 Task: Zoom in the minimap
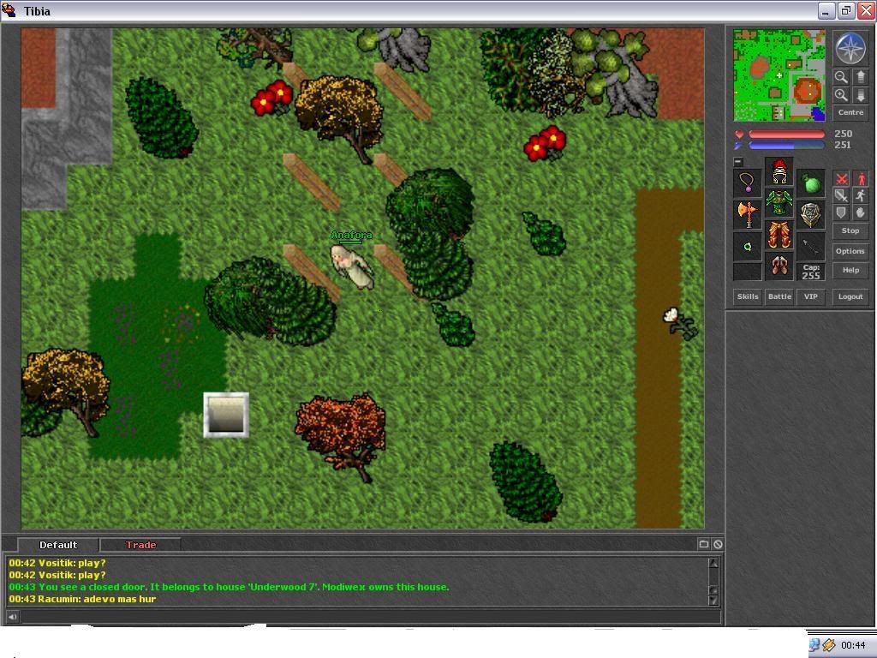tap(841, 95)
